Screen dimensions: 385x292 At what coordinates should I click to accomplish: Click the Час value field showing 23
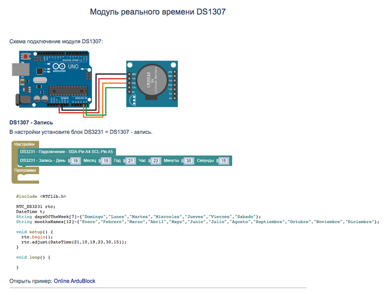pos(156,160)
